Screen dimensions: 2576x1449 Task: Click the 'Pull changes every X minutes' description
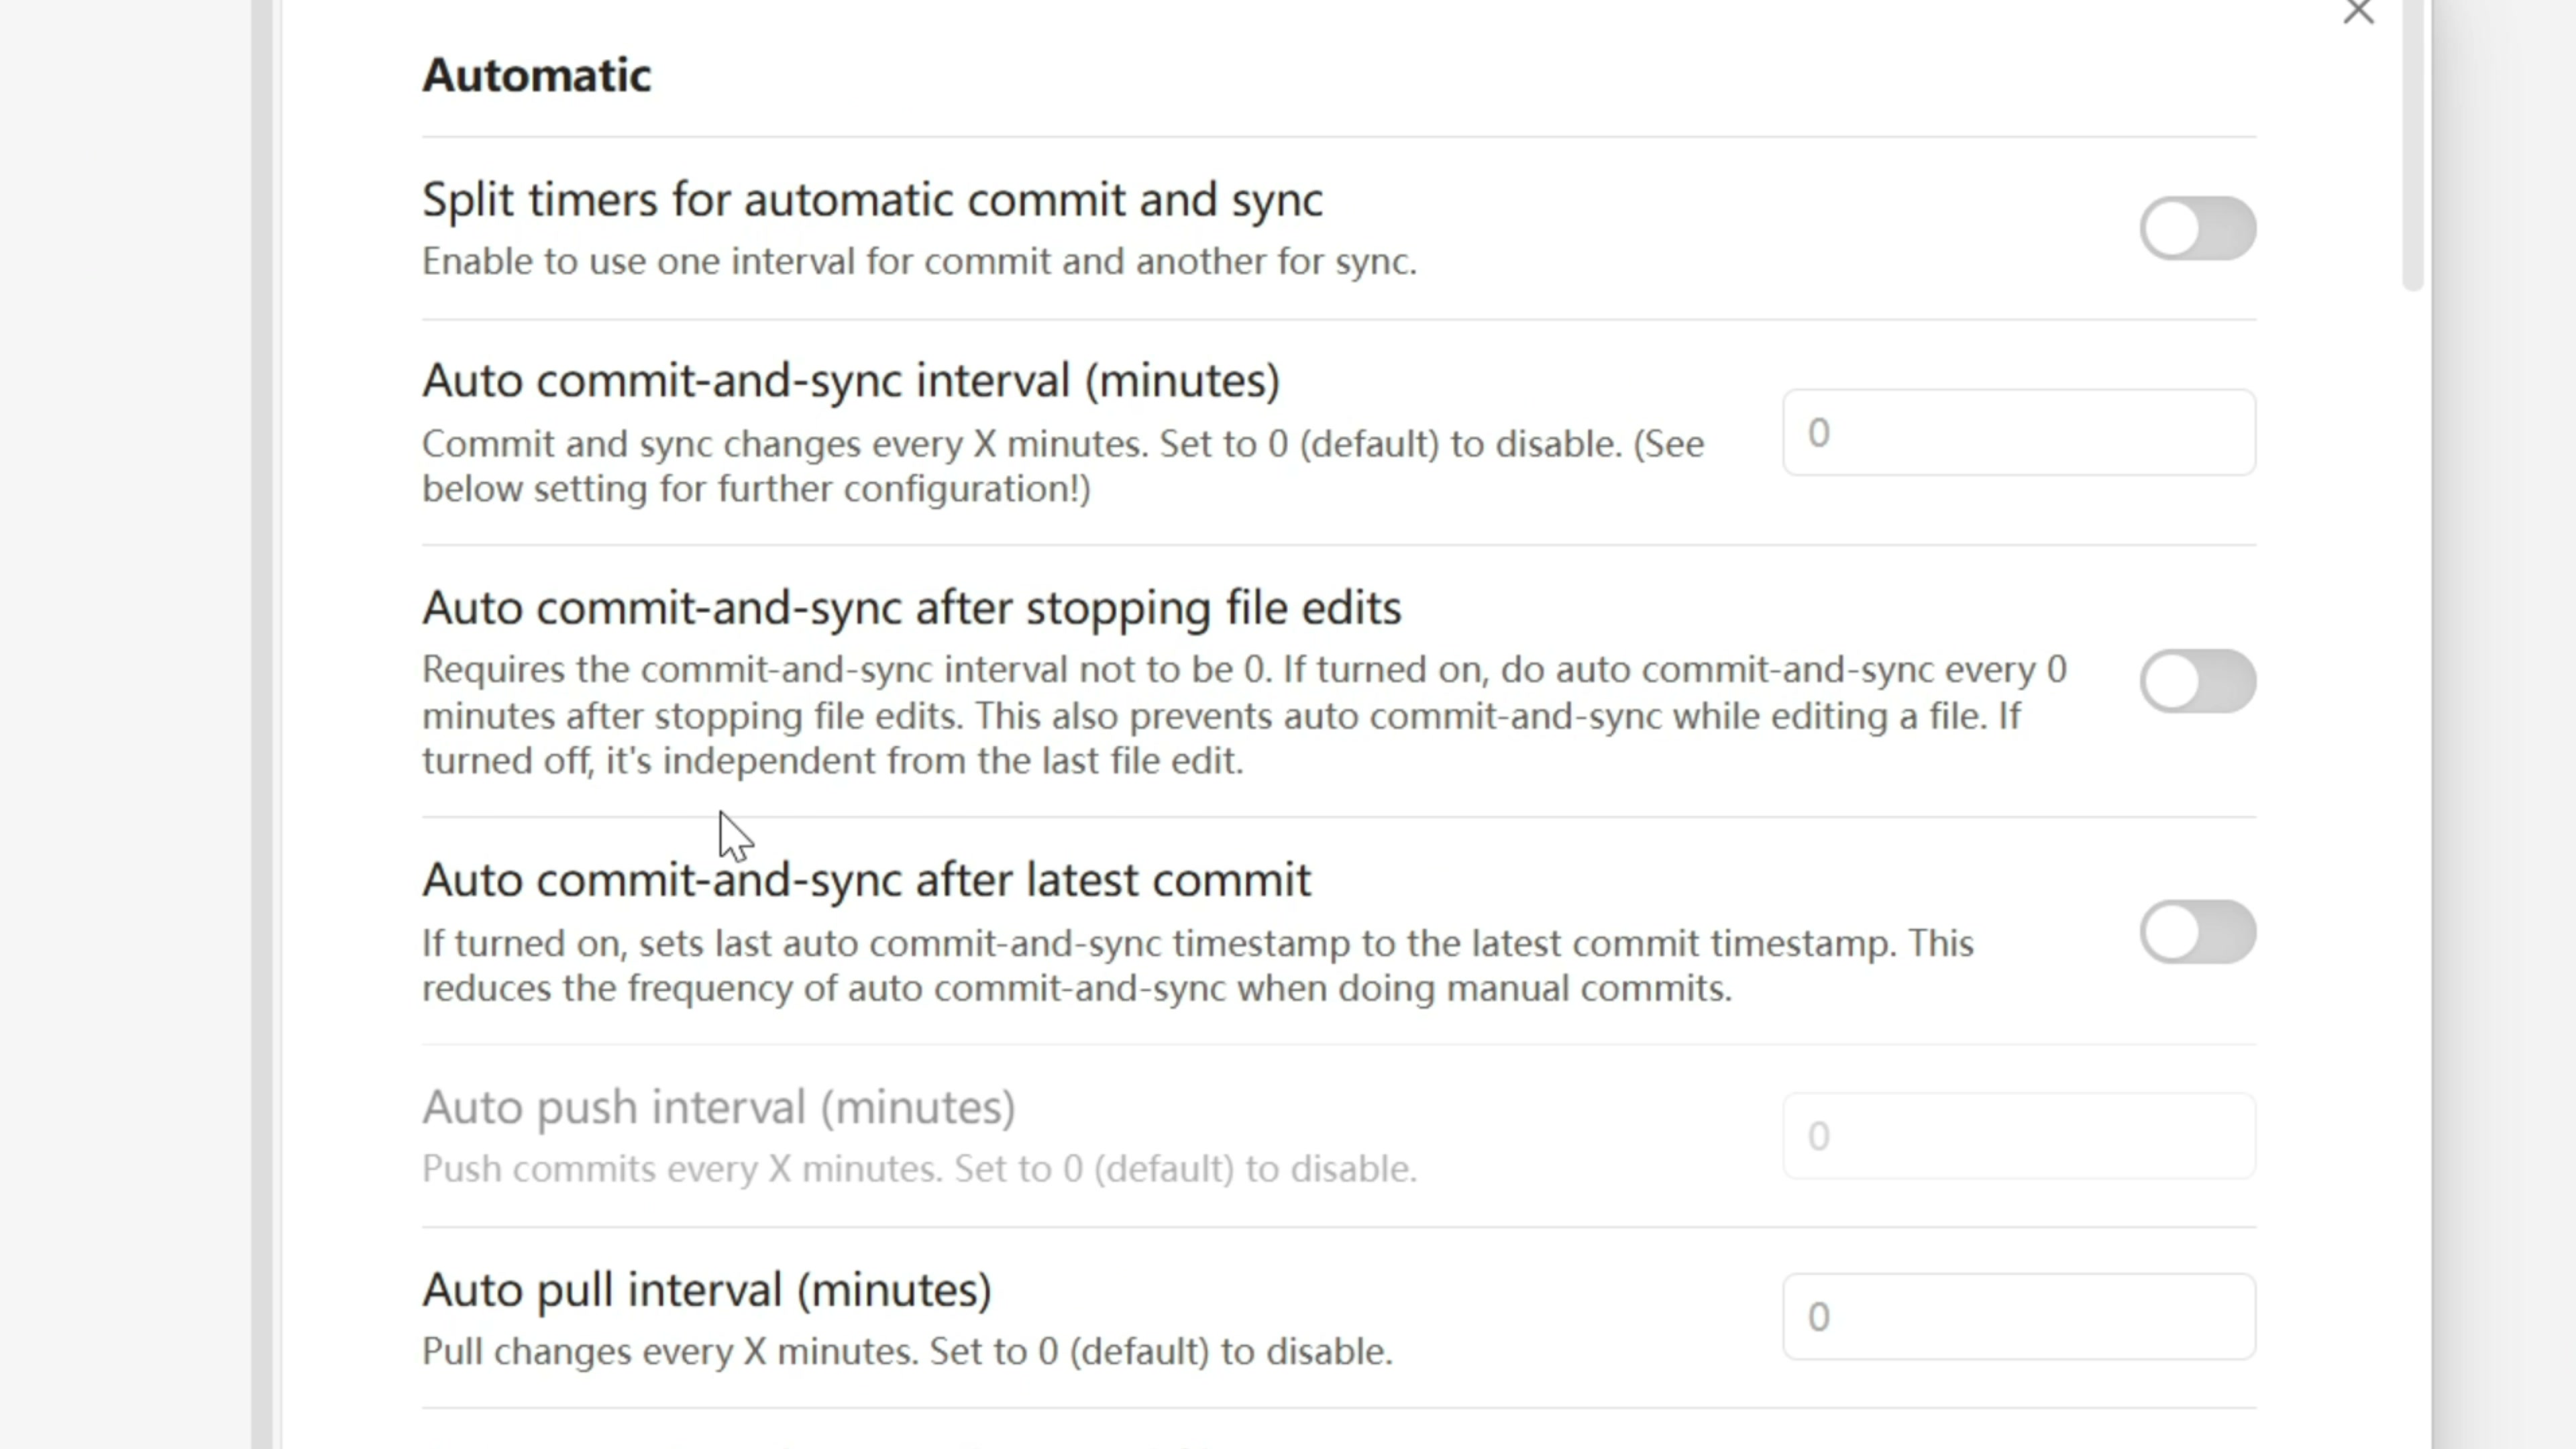[907, 1352]
